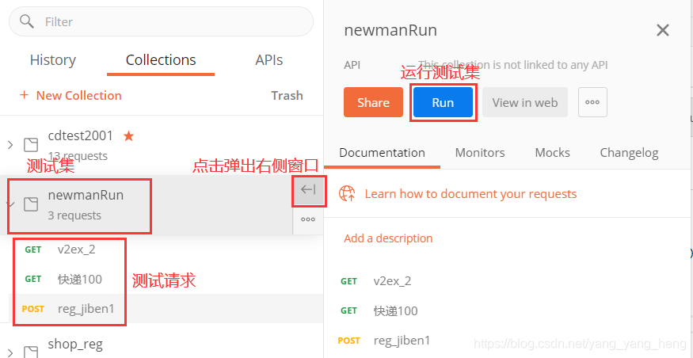Select newmanRun collection name in sidebar

pos(86,195)
